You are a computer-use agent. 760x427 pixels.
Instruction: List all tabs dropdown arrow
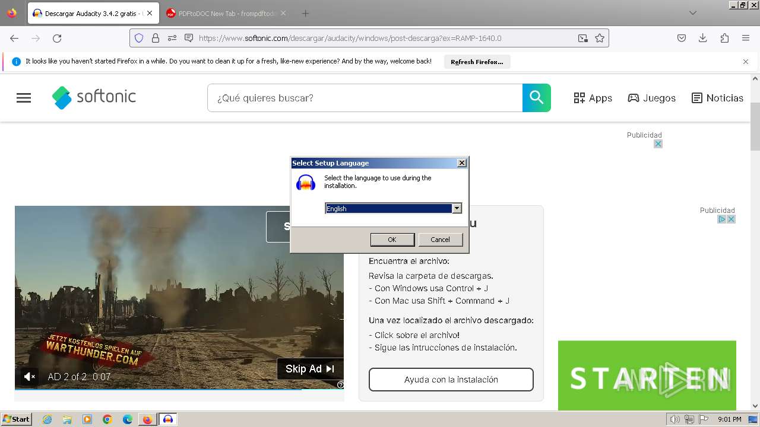(693, 13)
